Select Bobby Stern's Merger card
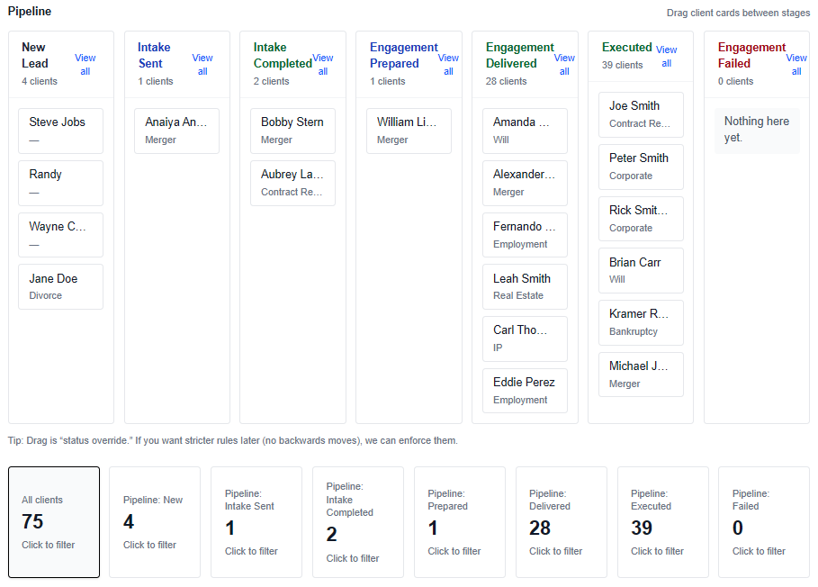818x587 pixels. (x=292, y=131)
